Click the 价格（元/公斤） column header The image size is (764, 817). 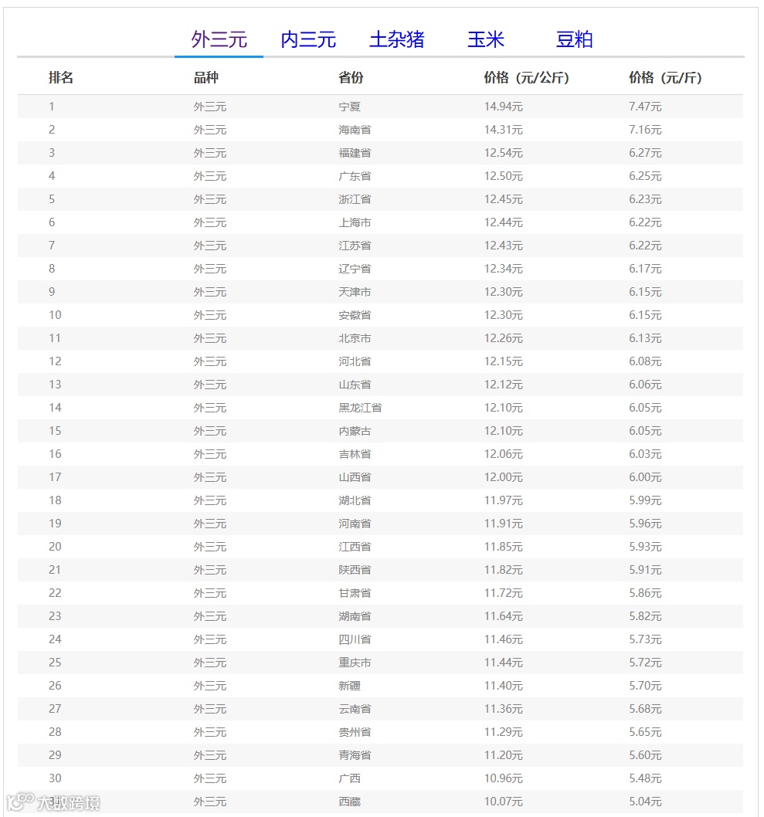526,78
